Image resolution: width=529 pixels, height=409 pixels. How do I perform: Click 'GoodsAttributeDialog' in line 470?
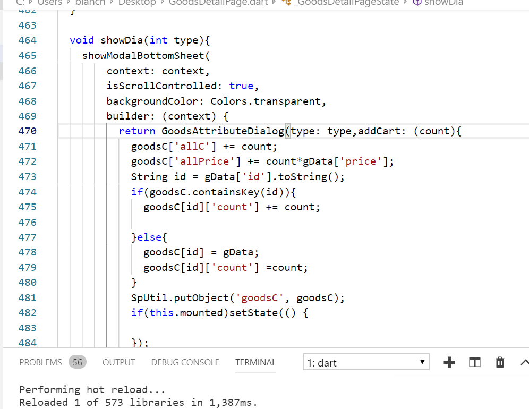[x=223, y=131]
